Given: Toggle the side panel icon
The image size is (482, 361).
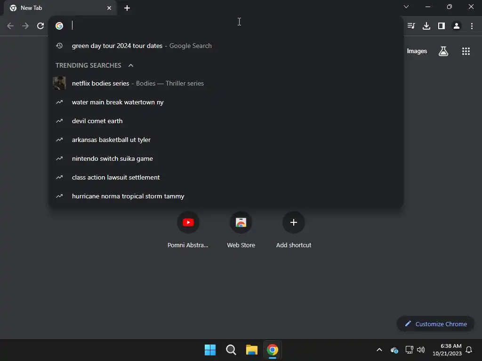Looking at the screenshot, I should [442, 26].
